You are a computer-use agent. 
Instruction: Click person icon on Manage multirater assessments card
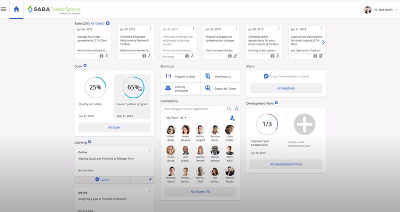point(107,56)
